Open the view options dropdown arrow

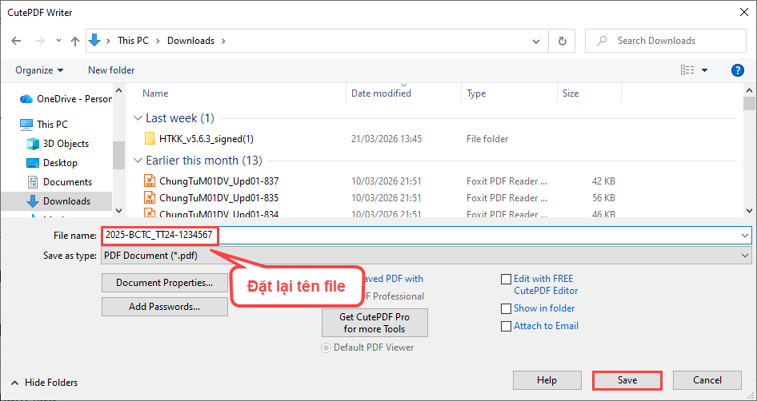tap(704, 70)
